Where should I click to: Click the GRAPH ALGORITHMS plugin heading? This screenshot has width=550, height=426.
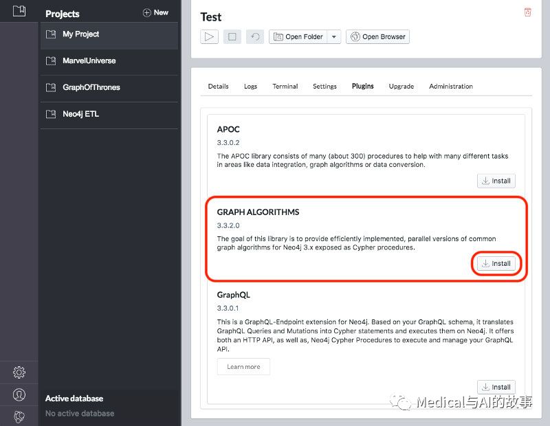tap(258, 212)
